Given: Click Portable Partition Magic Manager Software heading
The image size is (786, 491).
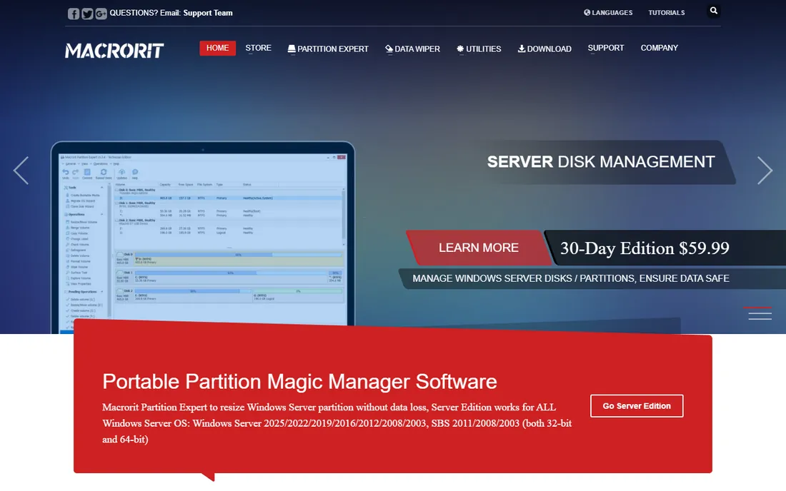Looking at the screenshot, I should click(299, 381).
